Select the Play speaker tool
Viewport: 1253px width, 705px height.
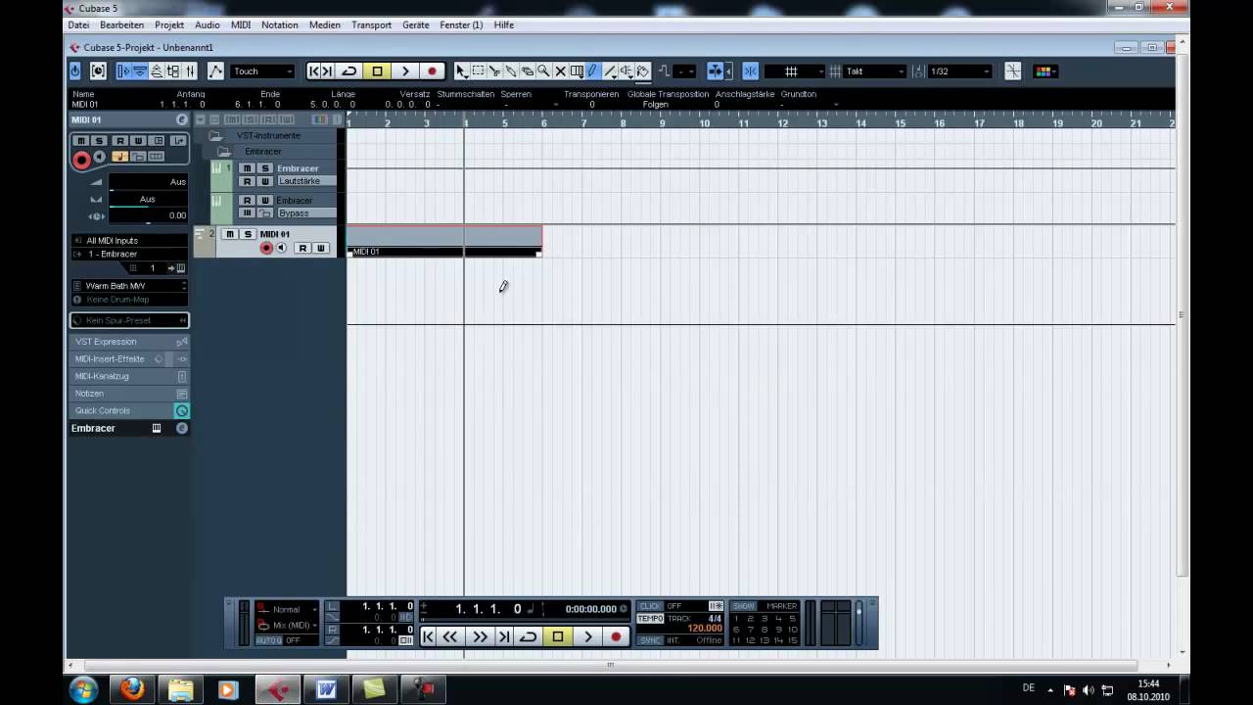(626, 70)
